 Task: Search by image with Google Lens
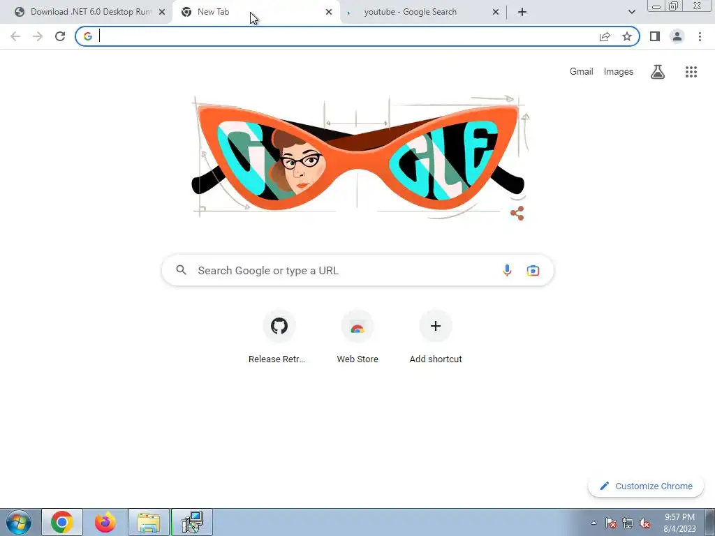[x=533, y=270]
